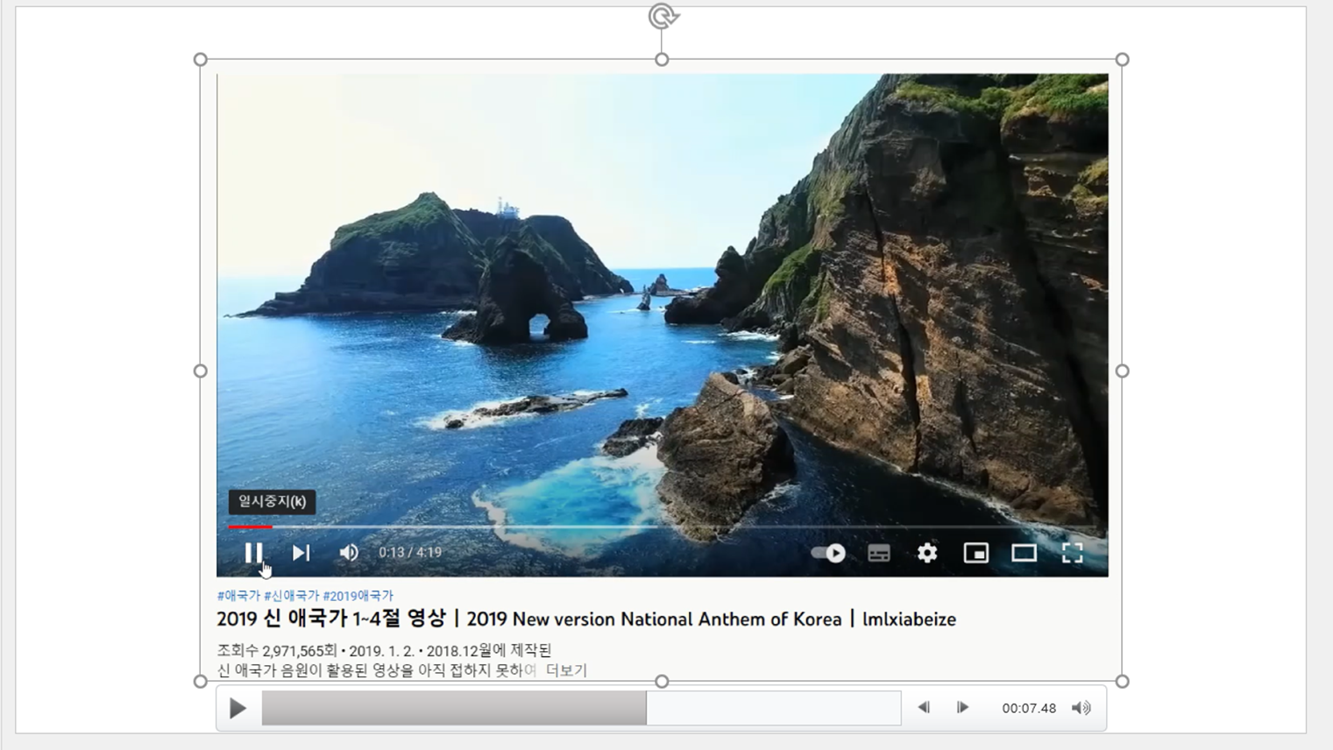1333x750 pixels.
Task: Click the #애국가 hashtag link
Action: [x=238, y=596]
